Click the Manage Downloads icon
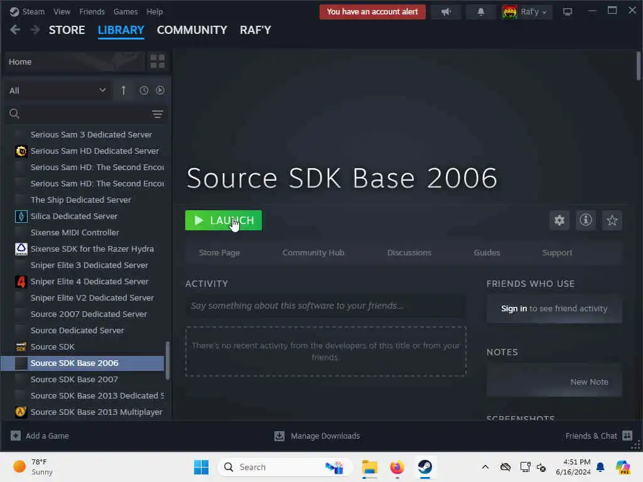643x482 pixels. point(279,436)
